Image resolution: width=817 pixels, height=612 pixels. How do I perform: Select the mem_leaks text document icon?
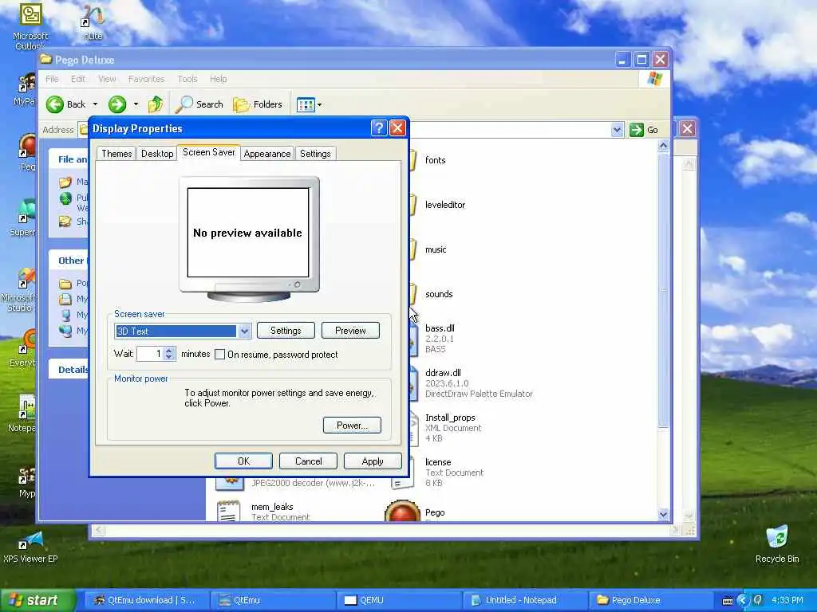coord(228,511)
